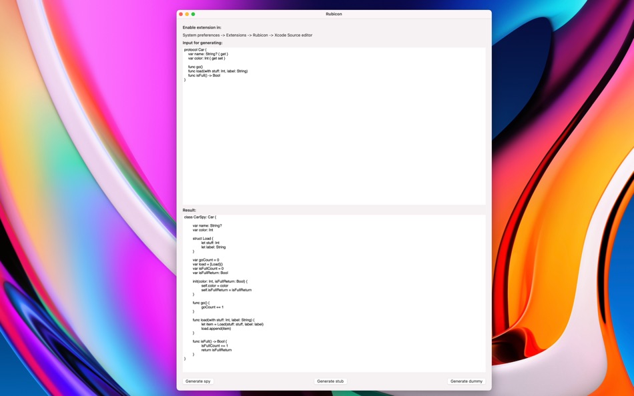This screenshot has width=634, height=396.
Task: Click "var name: String? { get }" input line
Action: click(208, 54)
